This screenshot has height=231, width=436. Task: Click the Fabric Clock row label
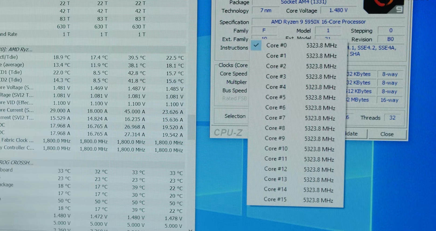click(x=17, y=140)
